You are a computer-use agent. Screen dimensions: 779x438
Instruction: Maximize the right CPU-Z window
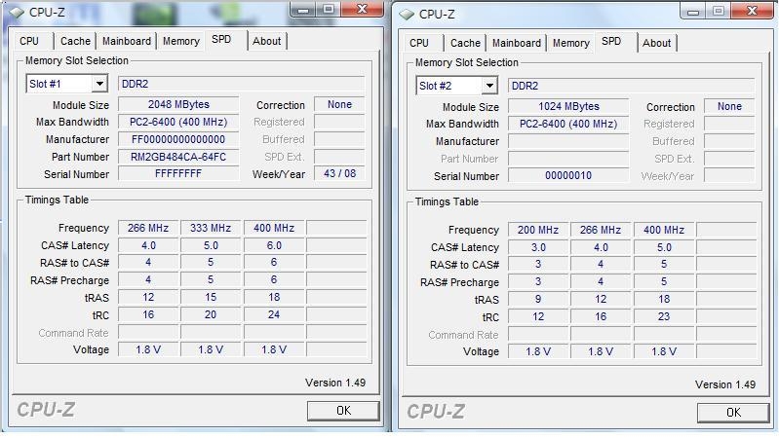(x=719, y=12)
